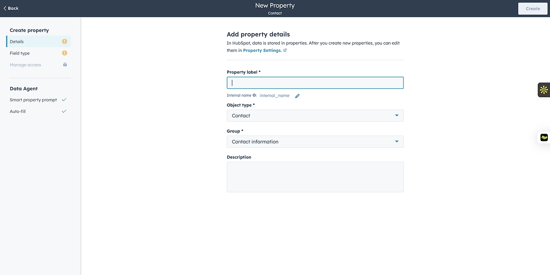Go Back using the header link
The image size is (550, 275).
[11, 8]
